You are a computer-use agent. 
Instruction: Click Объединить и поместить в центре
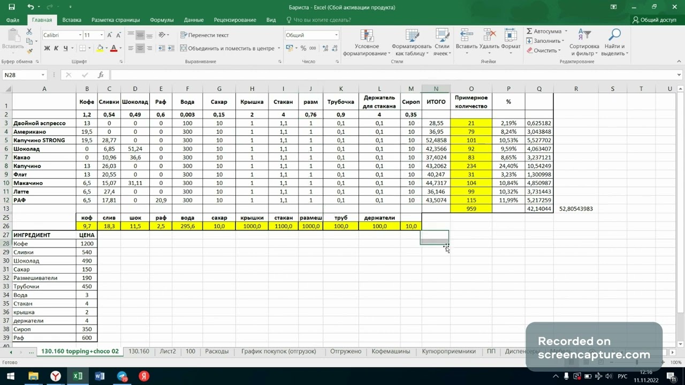click(227, 48)
